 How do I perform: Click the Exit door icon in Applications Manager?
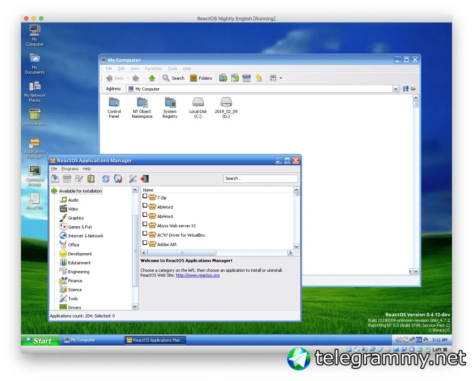coord(144,179)
